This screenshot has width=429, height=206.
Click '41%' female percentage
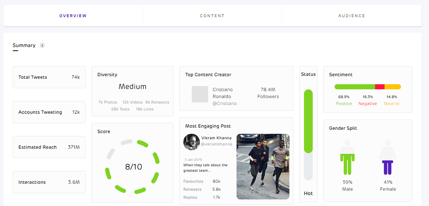pos(388,182)
